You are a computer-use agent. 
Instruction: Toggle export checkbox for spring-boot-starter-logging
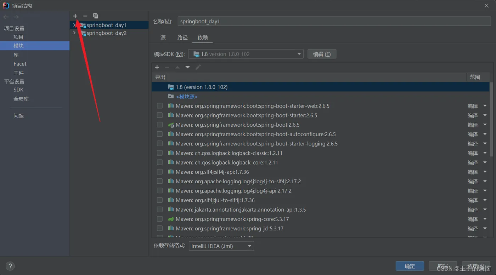tap(160, 143)
